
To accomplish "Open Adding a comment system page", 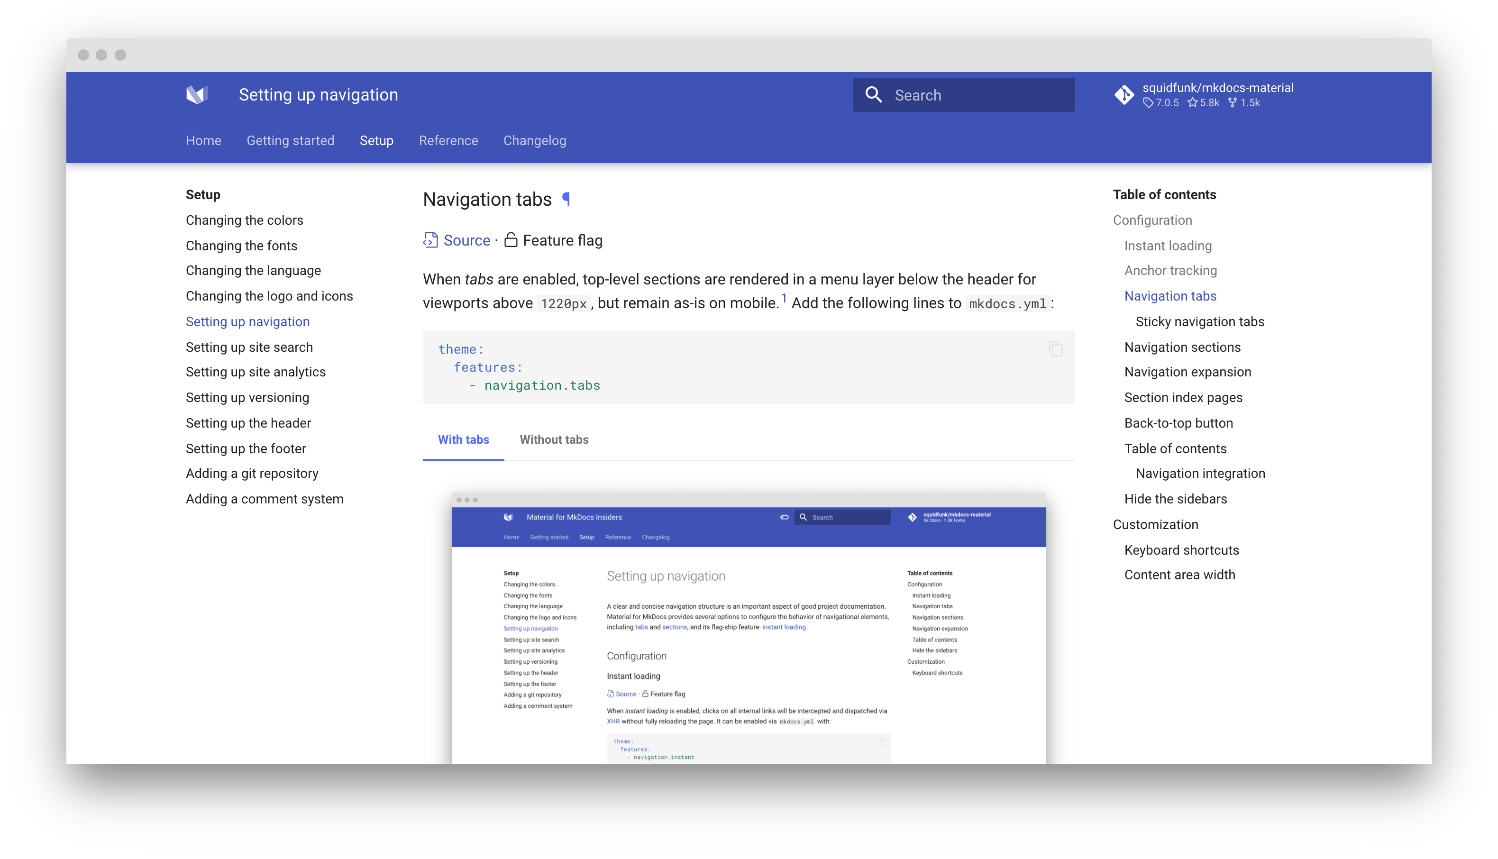I will [265, 499].
